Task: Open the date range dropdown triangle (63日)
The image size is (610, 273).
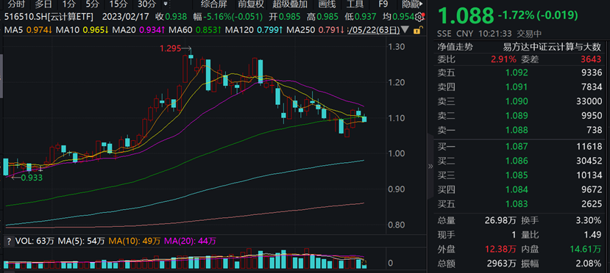Action: pos(405,29)
